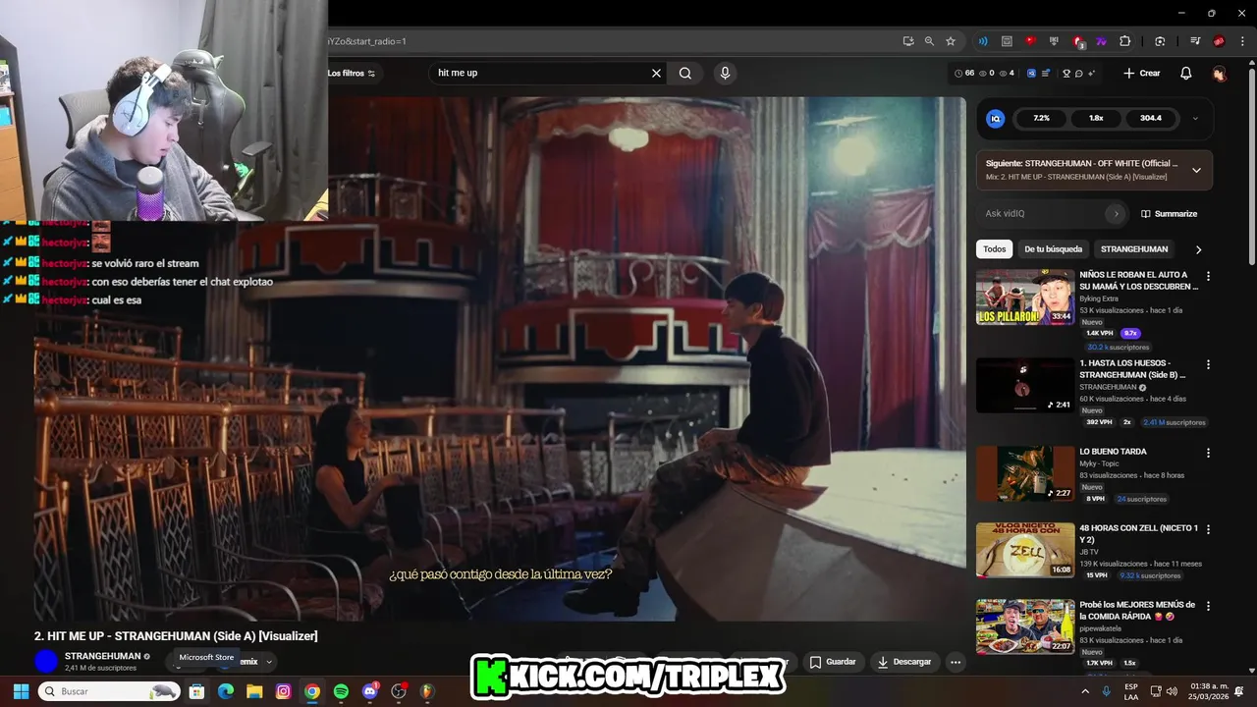This screenshot has height=707, width=1257.
Task: Expand the Siguiente mix playlist panel
Action: point(1196,170)
